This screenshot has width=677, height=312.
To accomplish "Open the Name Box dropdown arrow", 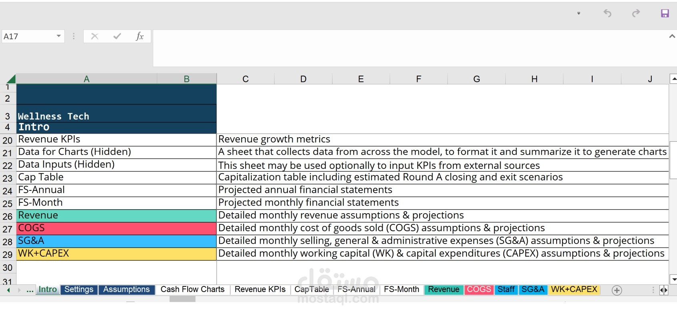I will coord(59,36).
